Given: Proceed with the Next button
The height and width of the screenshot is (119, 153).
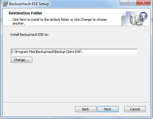Looking at the screenshot, I should tap(108, 109).
